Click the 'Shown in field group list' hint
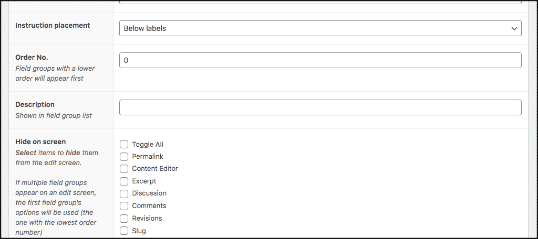 (x=54, y=115)
